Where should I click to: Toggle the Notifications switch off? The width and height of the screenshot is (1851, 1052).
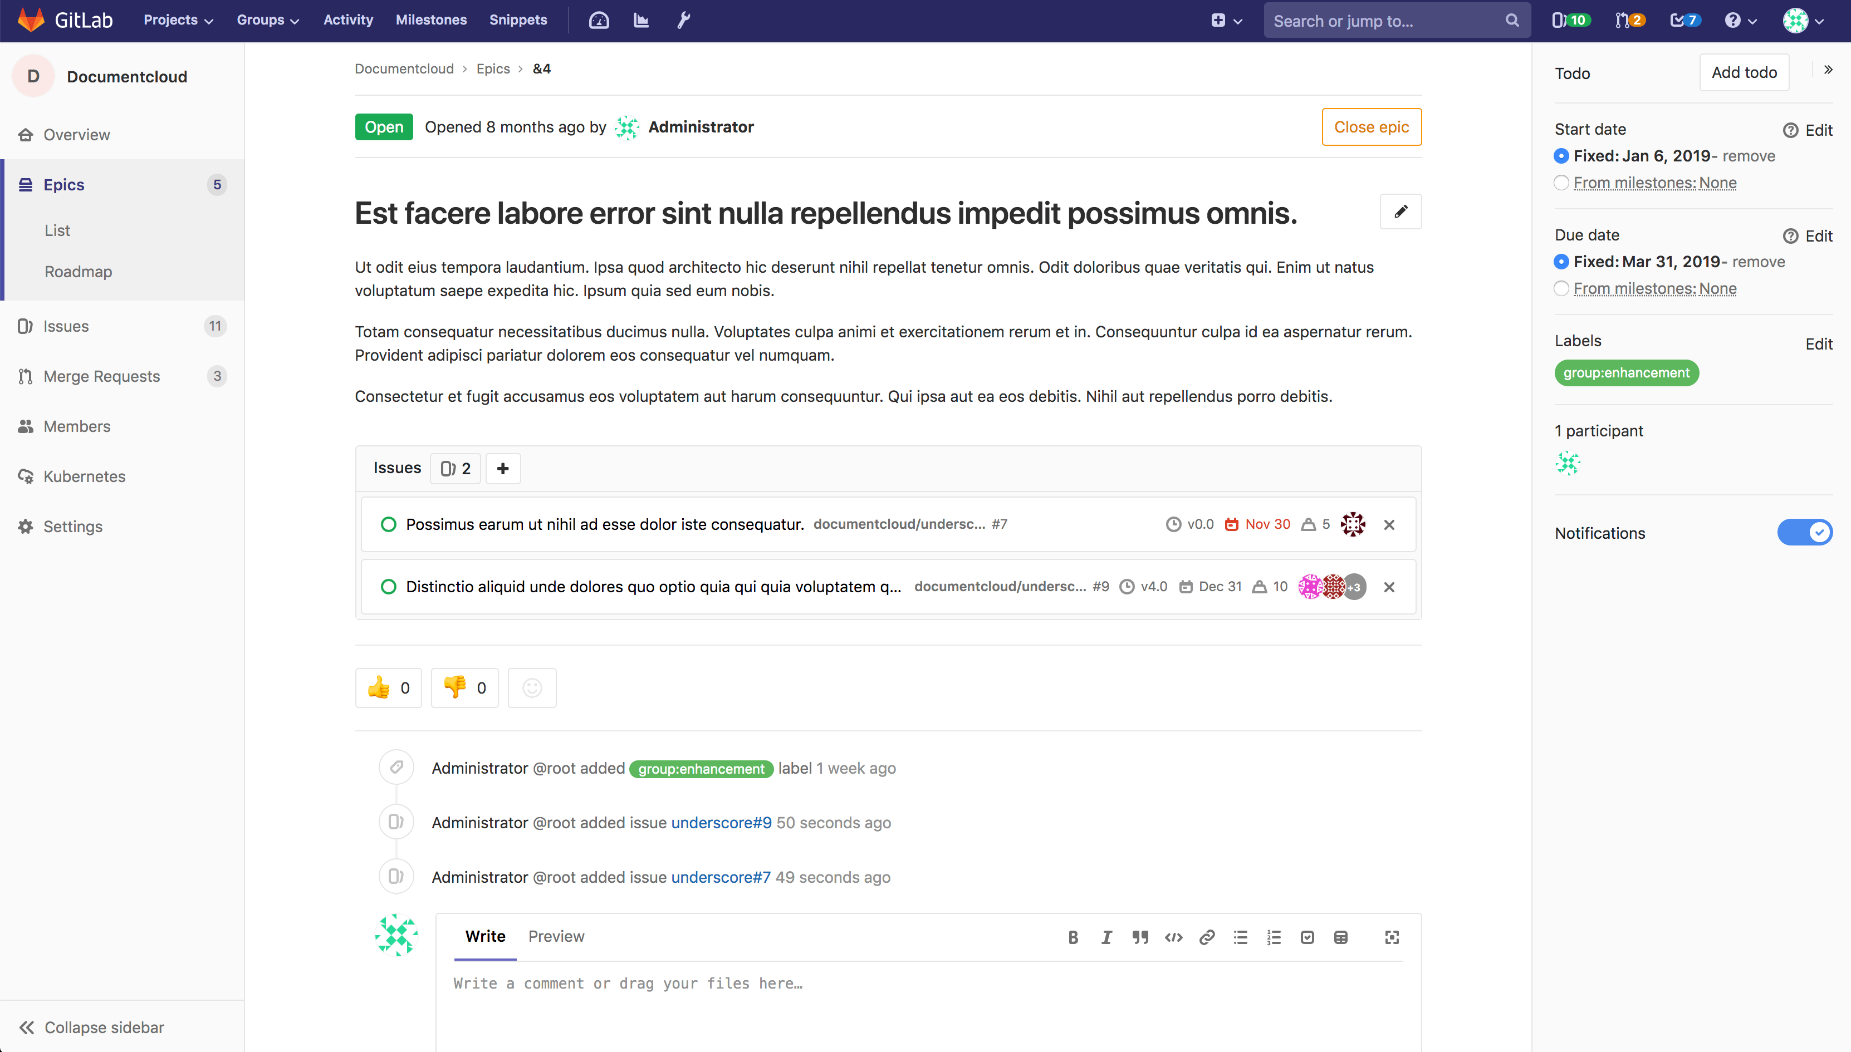1804,533
